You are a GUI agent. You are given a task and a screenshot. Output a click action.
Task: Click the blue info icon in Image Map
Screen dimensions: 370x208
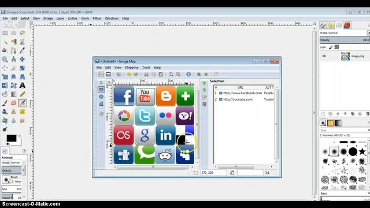pos(188,75)
